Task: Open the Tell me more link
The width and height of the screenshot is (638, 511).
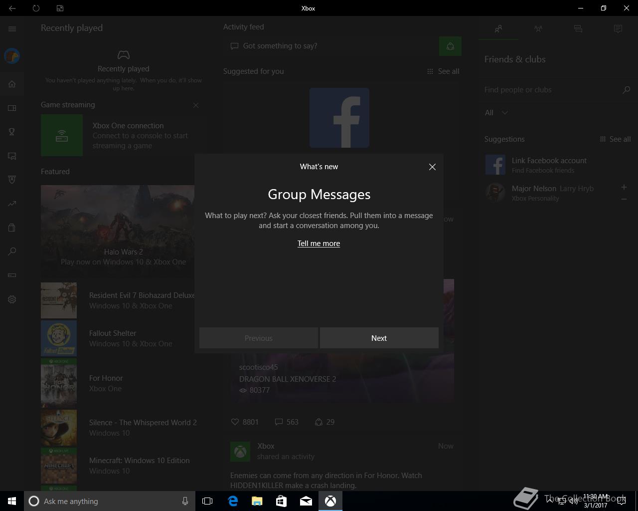Action: click(319, 244)
